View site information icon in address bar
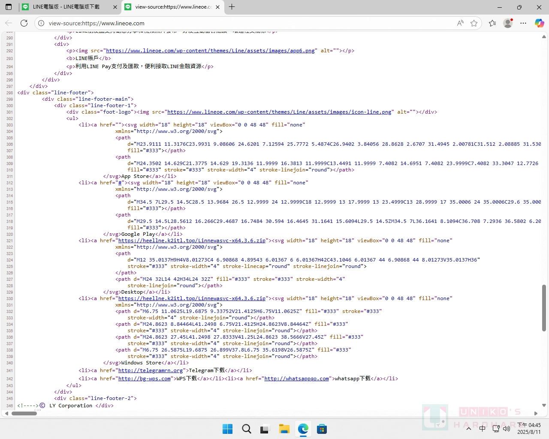The height and width of the screenshot is (439, 549). (x=41, y=23)
